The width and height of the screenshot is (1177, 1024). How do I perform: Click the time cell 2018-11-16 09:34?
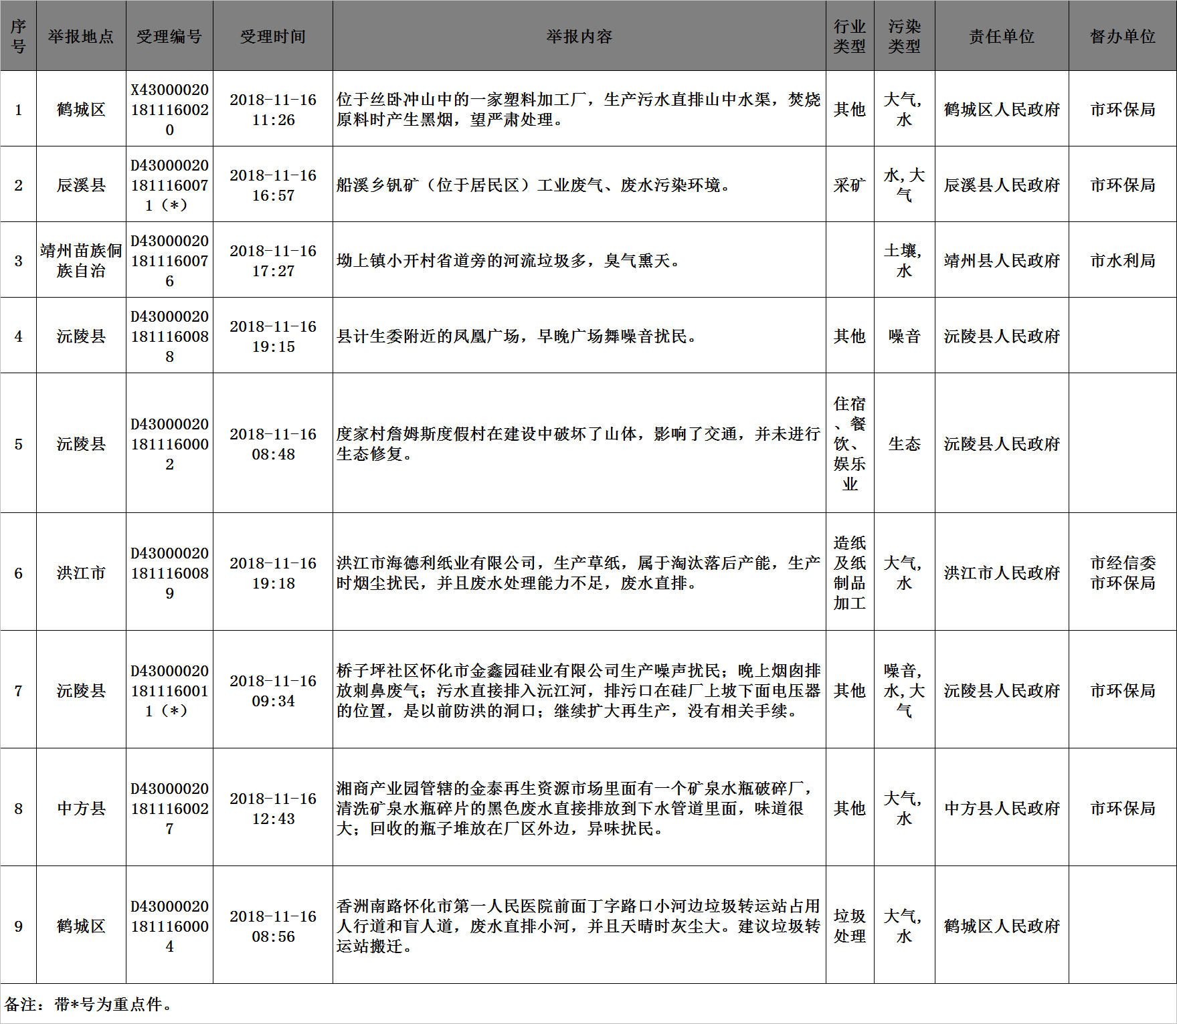pyautogui.click(x=273, y=690)
